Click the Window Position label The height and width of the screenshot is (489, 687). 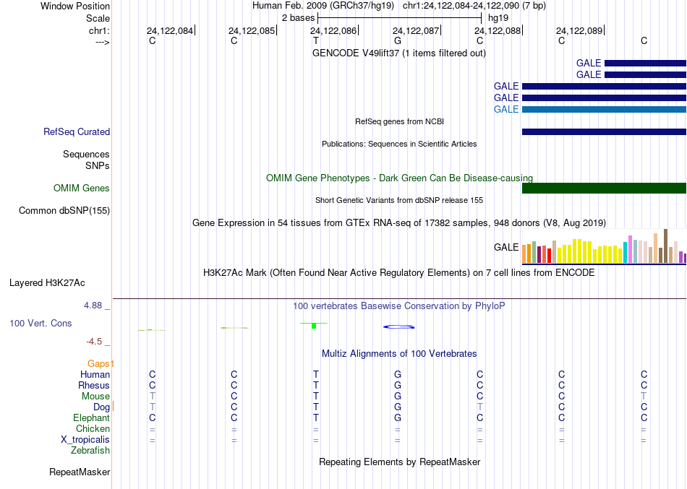click(x=75, y=6)
